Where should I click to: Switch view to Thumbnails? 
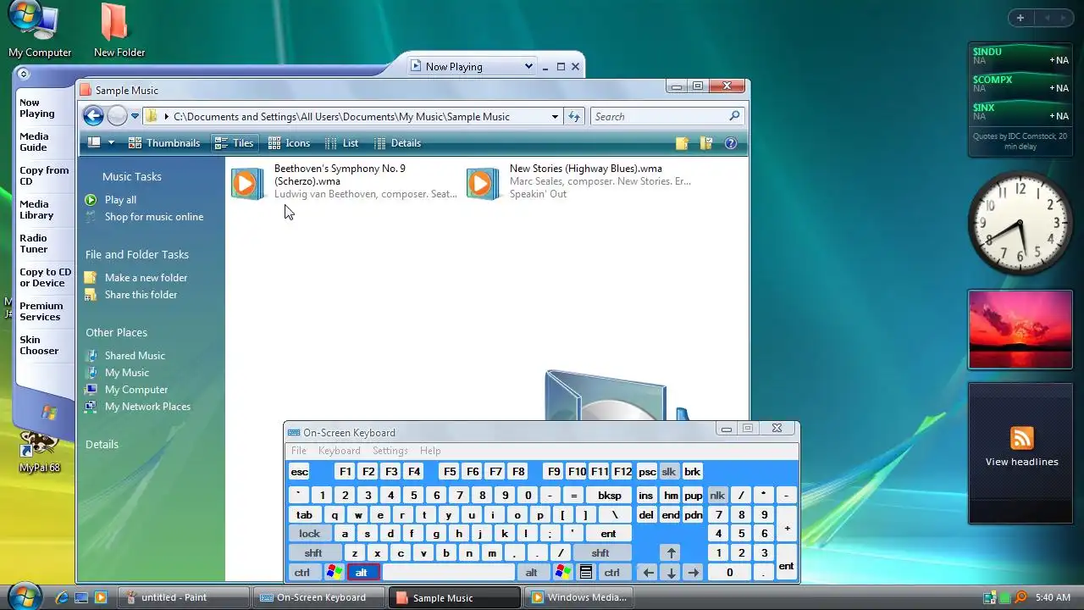point(164,143)
